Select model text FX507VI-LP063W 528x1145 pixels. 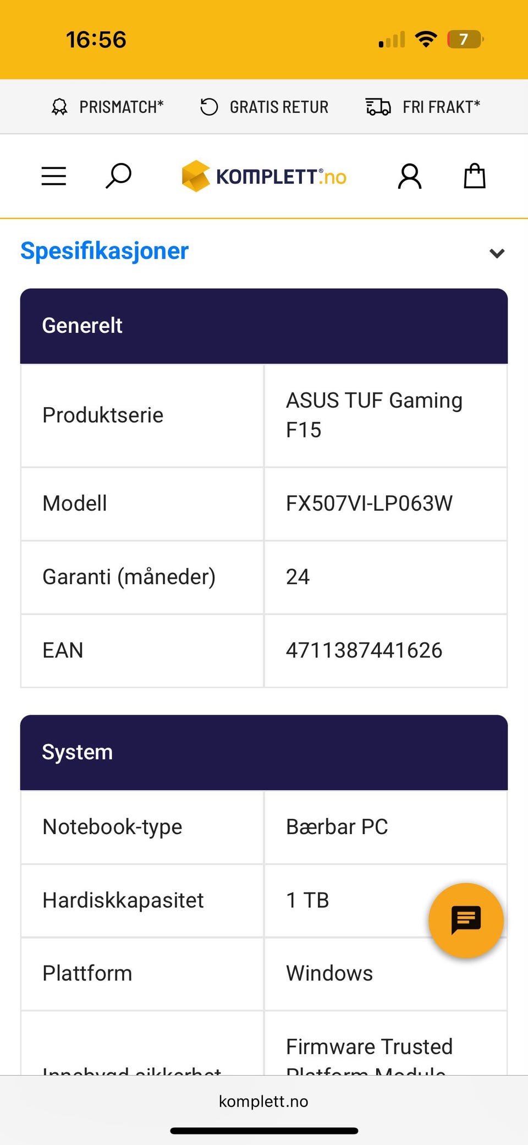pyautogui.click(x=369, y=503)
